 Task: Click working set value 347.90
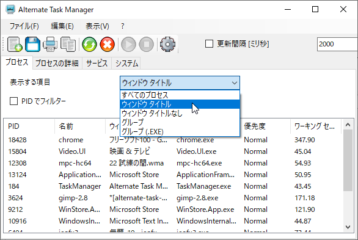click(x=305, y=140)
